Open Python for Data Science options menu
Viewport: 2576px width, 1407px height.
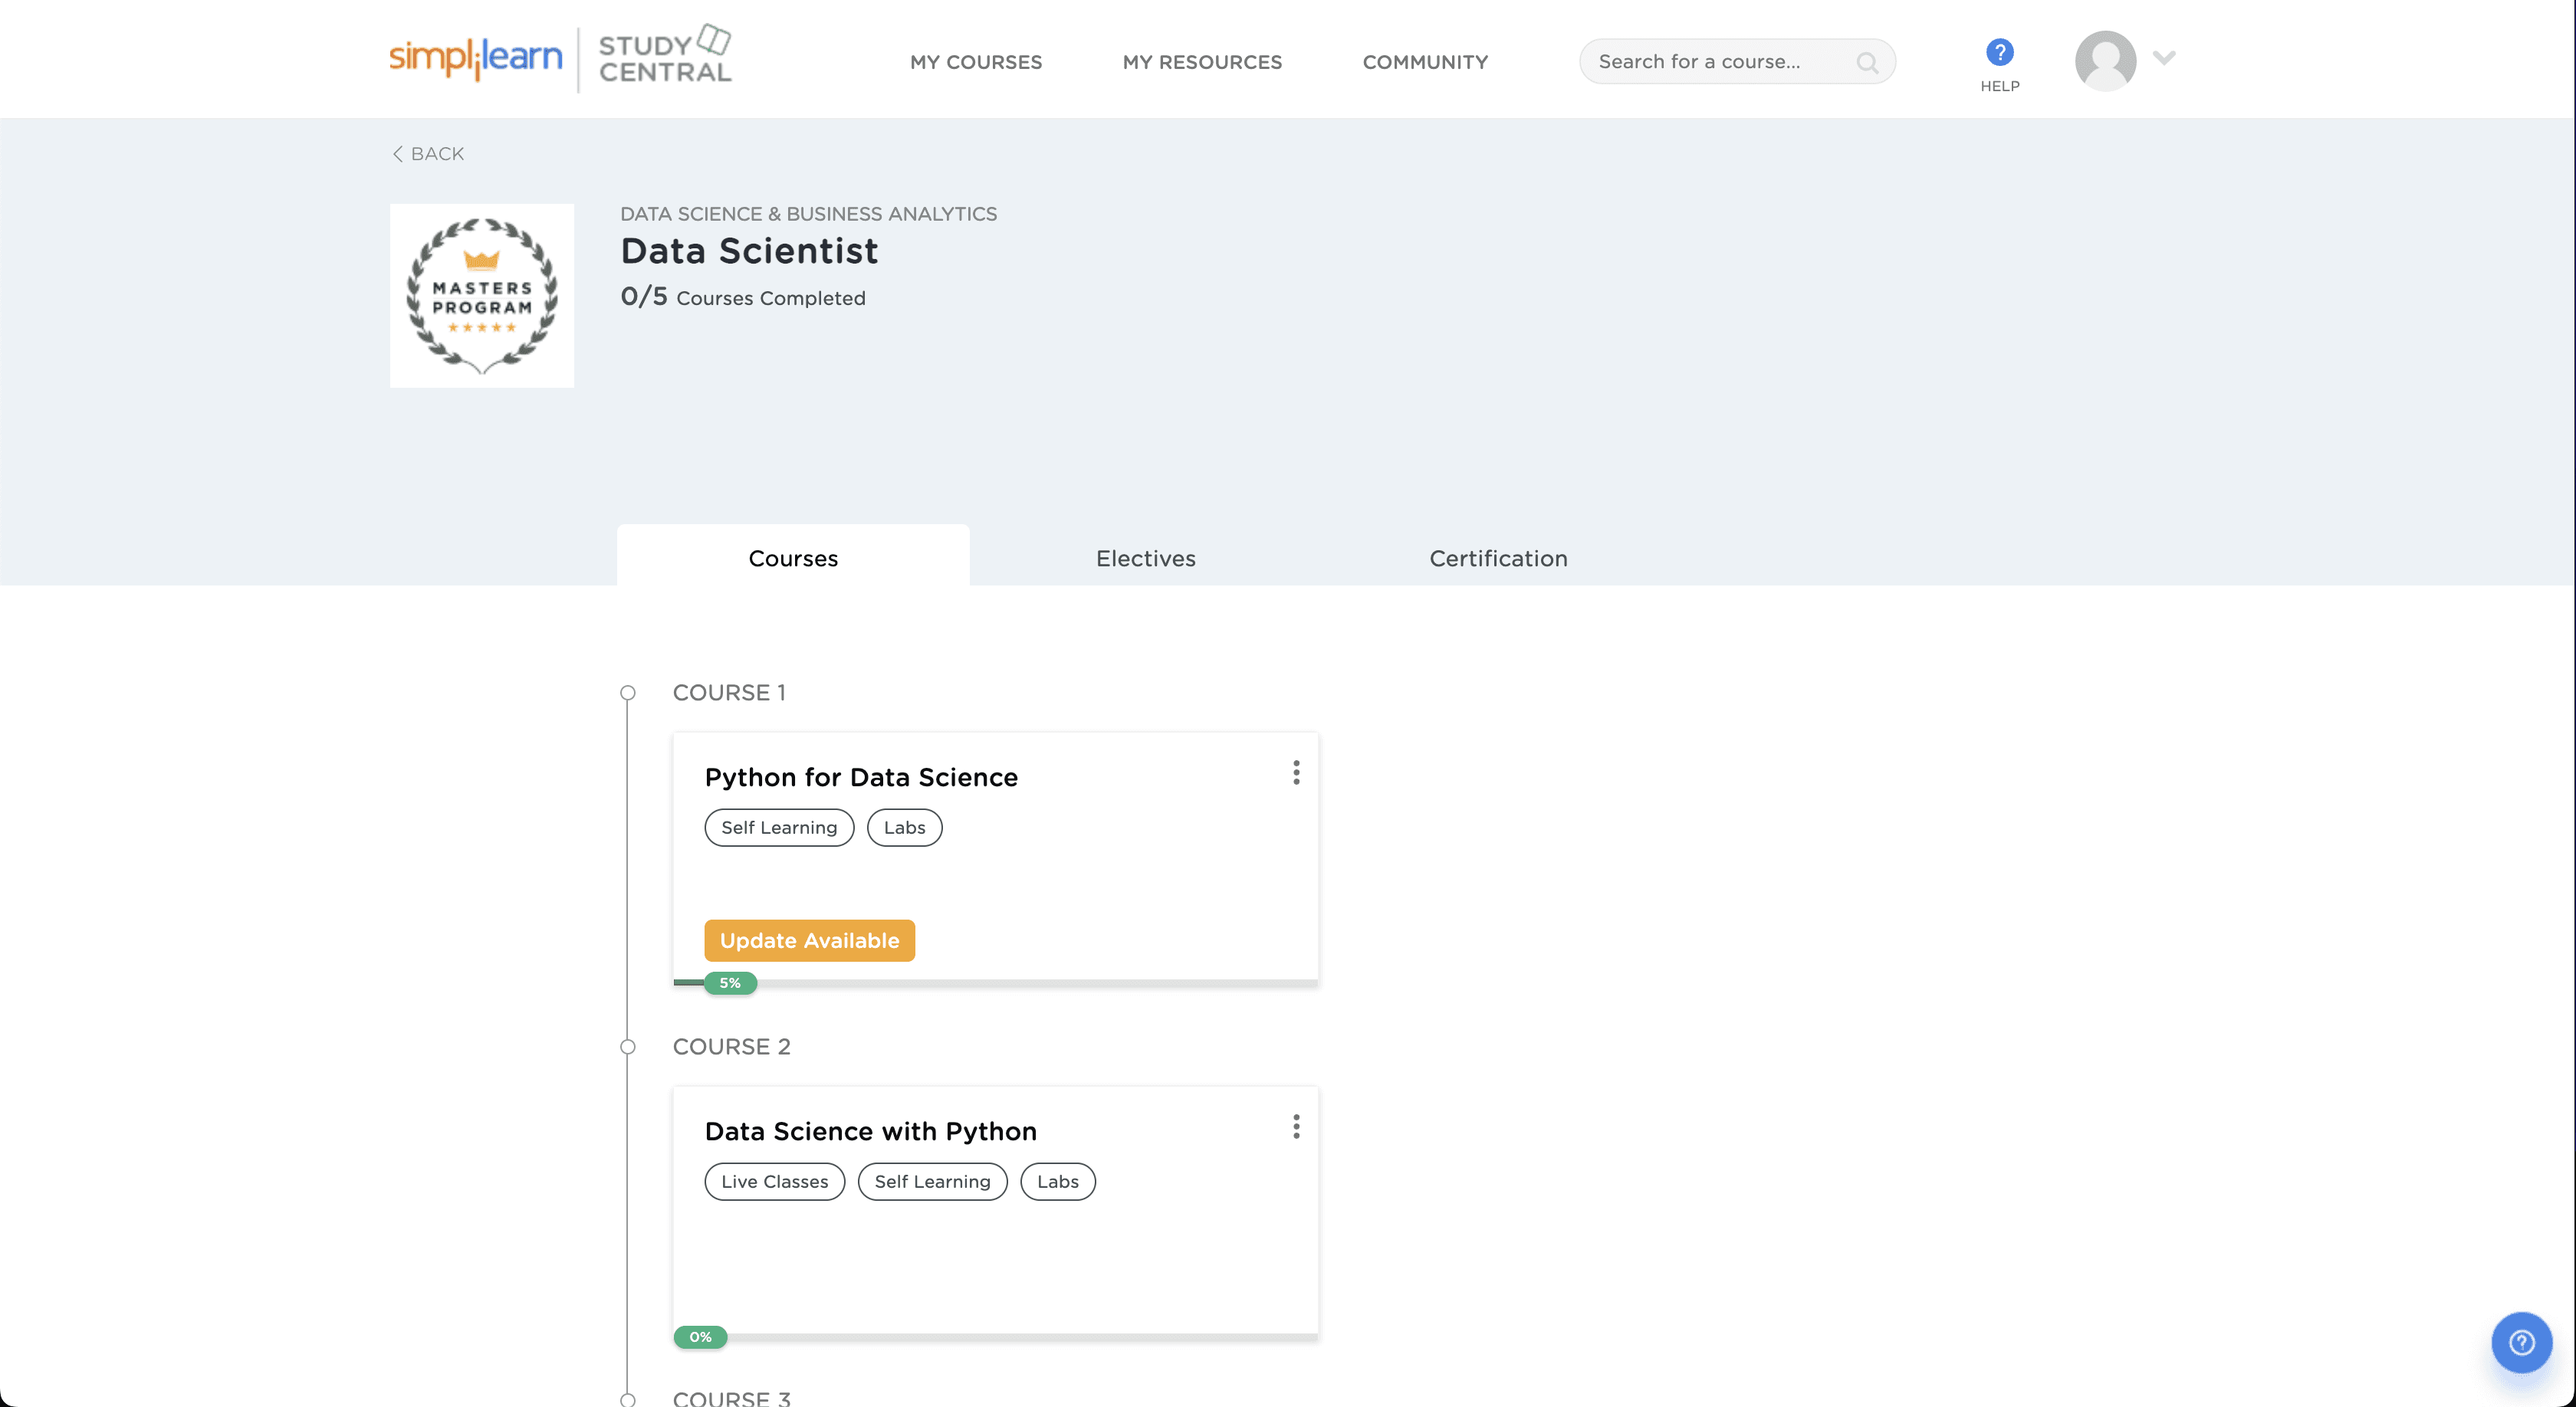click(1296, 772)
